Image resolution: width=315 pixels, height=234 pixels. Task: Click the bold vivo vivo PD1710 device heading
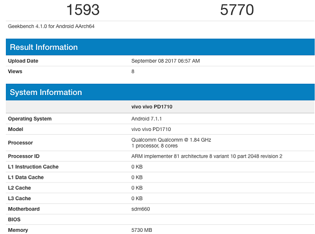[152, 107]
